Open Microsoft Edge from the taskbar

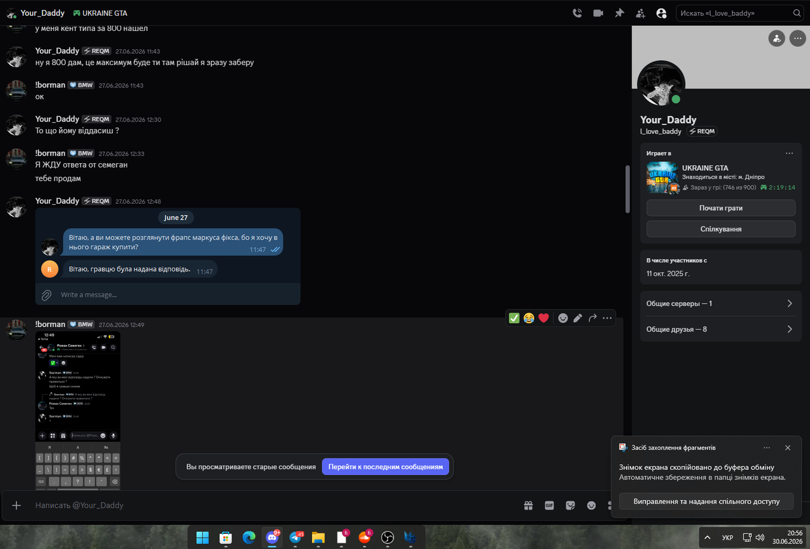click(249, 538)
